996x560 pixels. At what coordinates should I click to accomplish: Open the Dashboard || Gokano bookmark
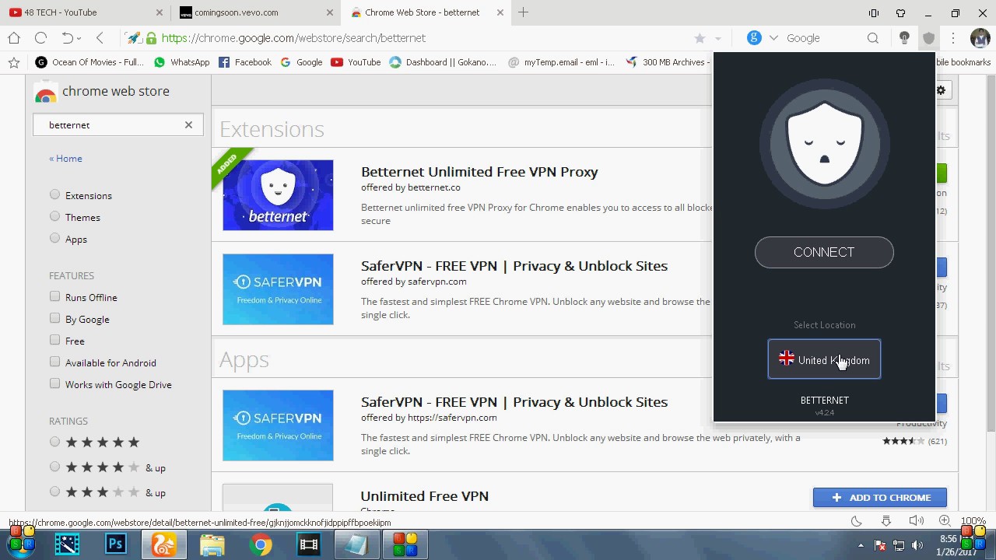(443, 62)
